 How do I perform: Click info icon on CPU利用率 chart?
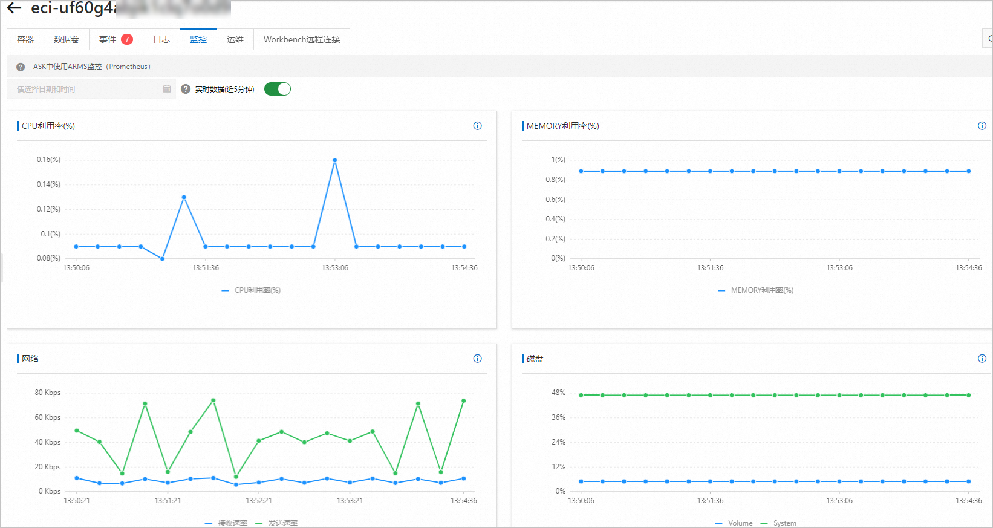point(477,126)
